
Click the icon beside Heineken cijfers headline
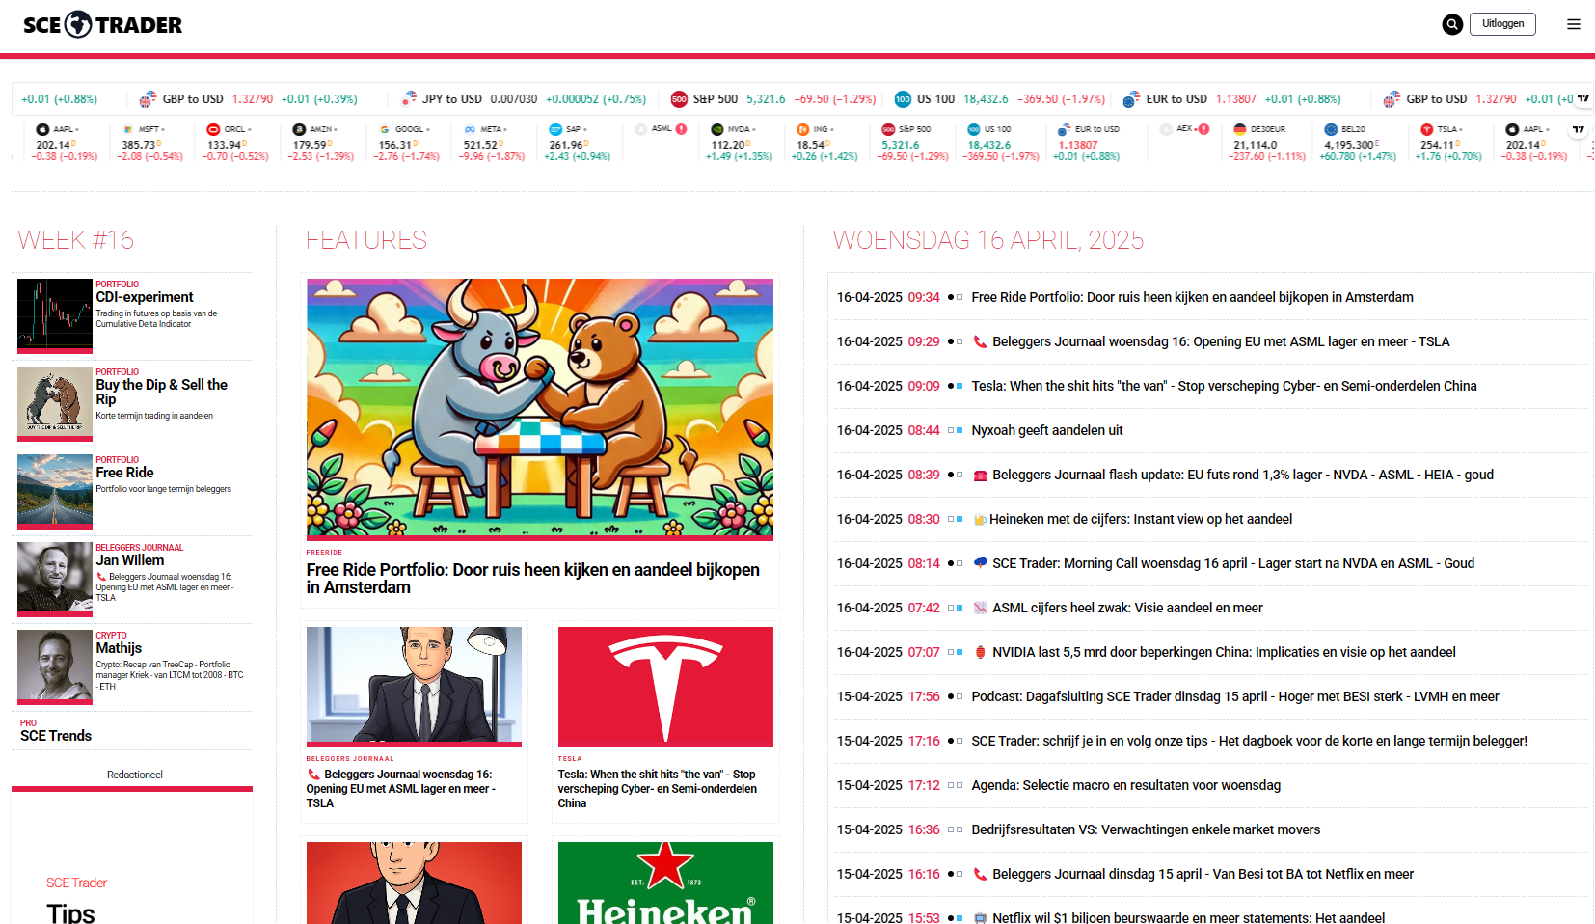click(980, 520)
